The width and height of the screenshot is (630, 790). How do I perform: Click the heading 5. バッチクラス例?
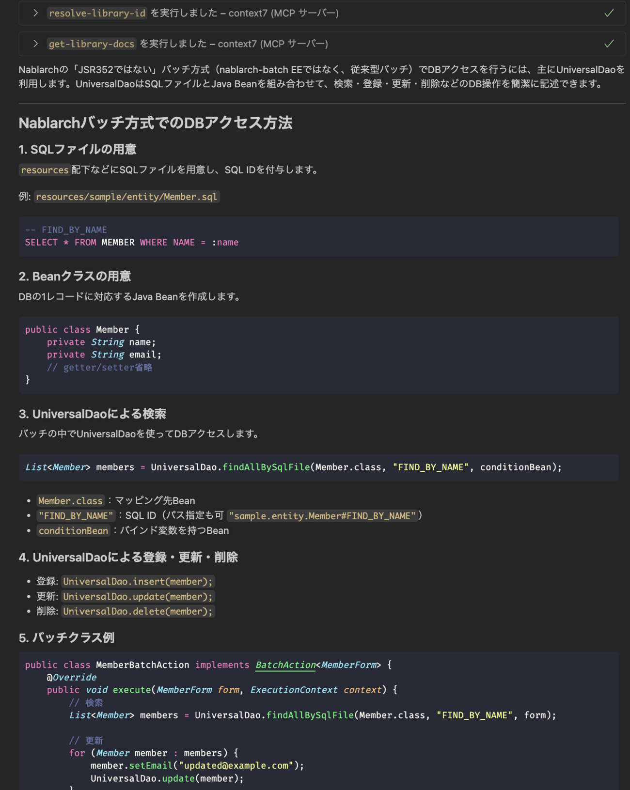(66, 637)
